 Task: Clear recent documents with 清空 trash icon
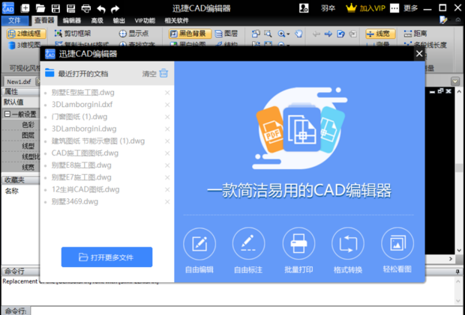[x=163, y=73]
